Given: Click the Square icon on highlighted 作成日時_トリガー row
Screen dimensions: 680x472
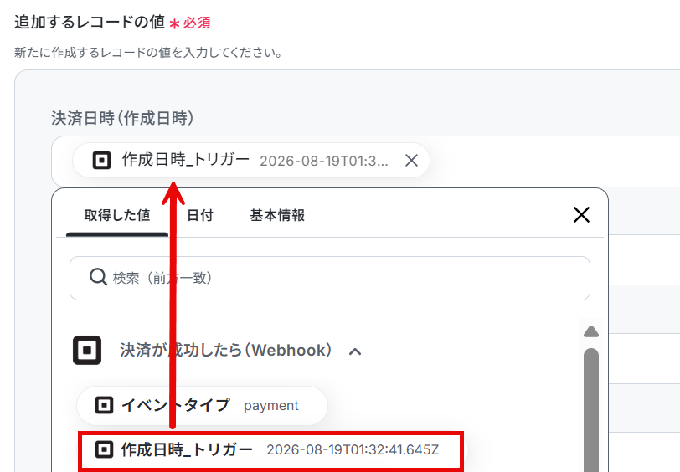Looking at the screenshot, I should pyautogui.click(x=104, y=449).
